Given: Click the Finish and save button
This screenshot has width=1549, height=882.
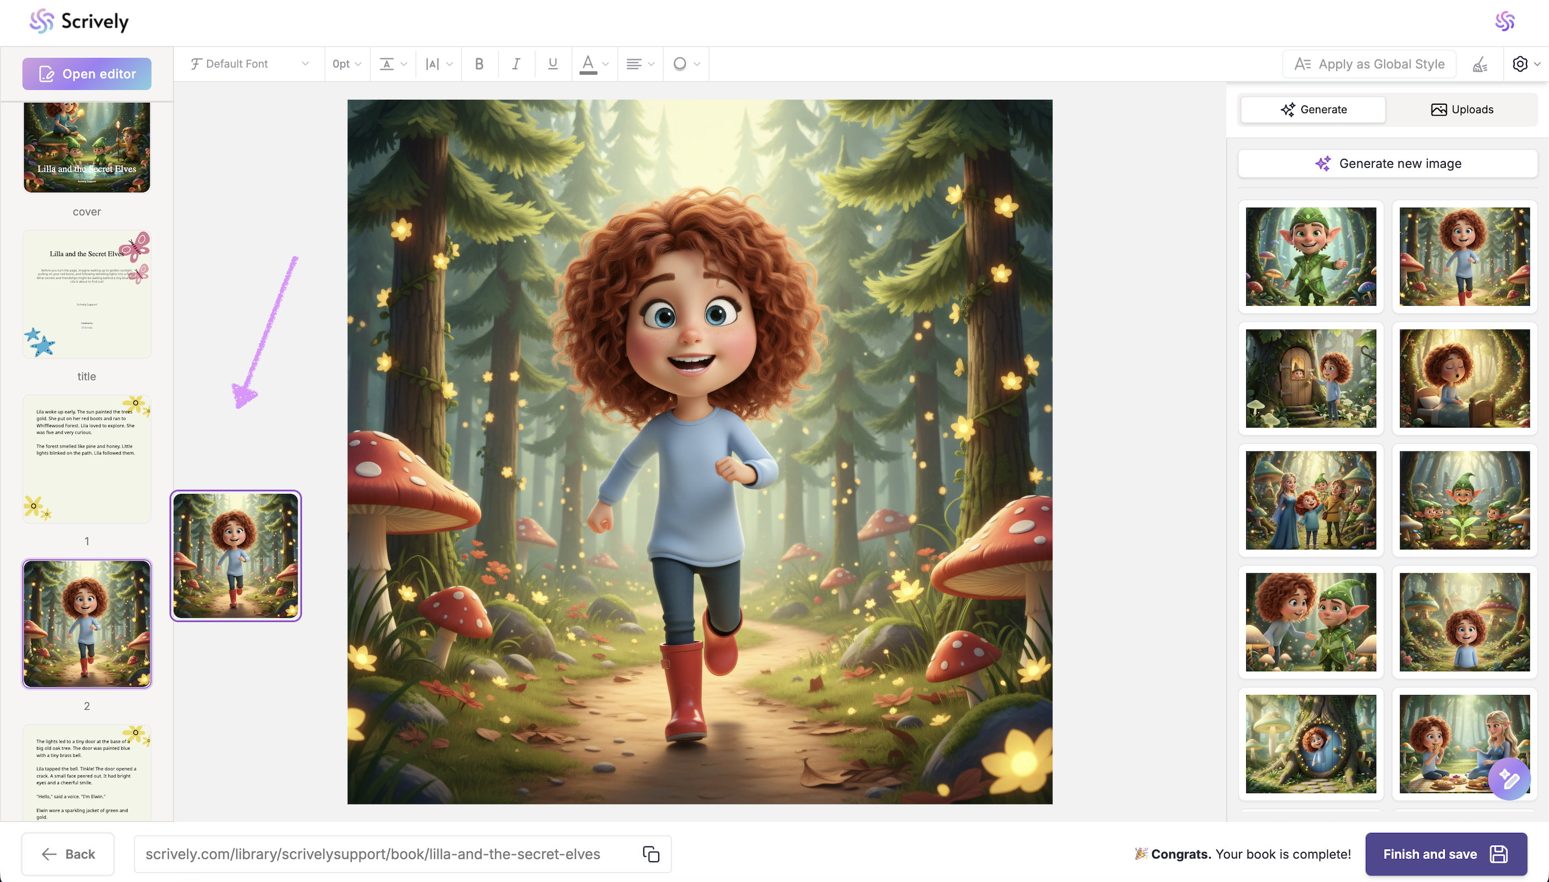Looking at the screenshot, I should tap(1445, 854).
